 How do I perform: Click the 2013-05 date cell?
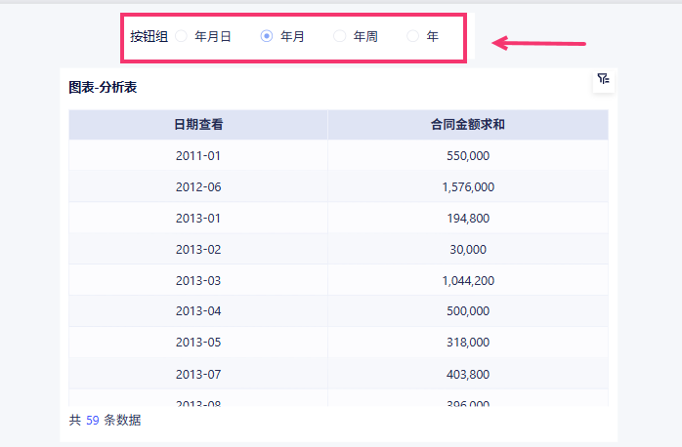coord(198,343)
